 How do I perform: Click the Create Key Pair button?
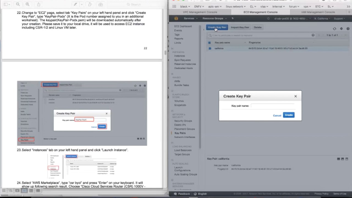pyautogui.click(x=217, y=27)
